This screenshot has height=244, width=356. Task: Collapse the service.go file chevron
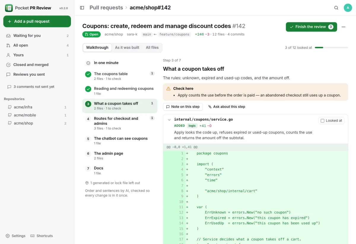coord(169,120)
